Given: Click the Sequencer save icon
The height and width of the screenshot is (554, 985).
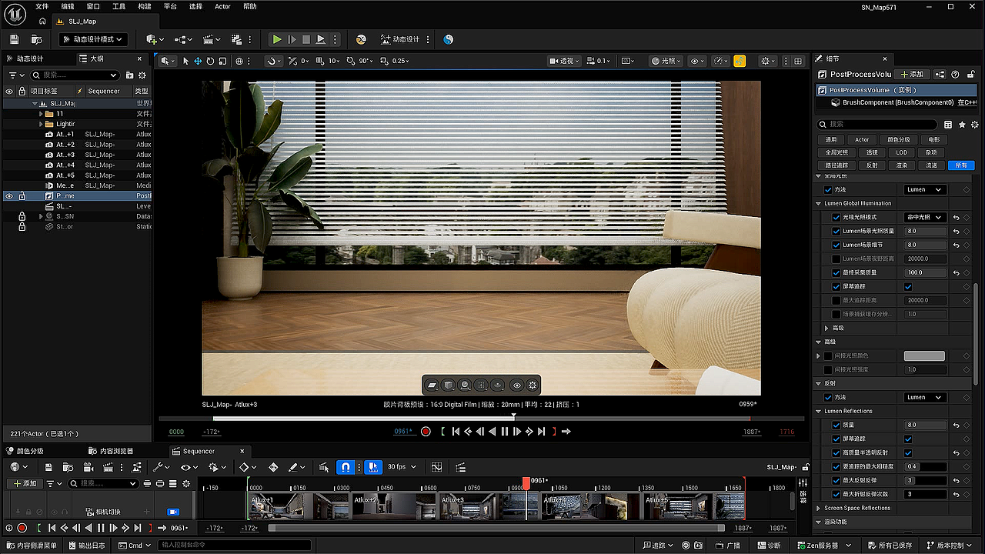Looking at the screenshot, I should point(48,467).
